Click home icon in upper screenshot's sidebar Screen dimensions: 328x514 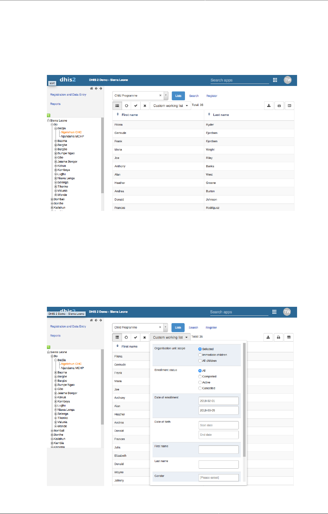tap(91, 88)
